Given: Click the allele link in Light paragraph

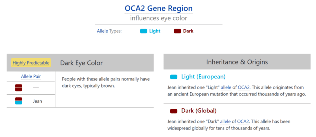Looking at the screenshot, I should [226, 88].
